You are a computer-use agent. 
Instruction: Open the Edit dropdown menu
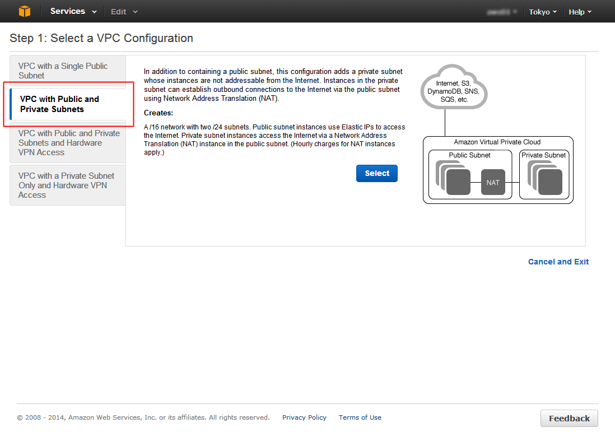(124, 12)
